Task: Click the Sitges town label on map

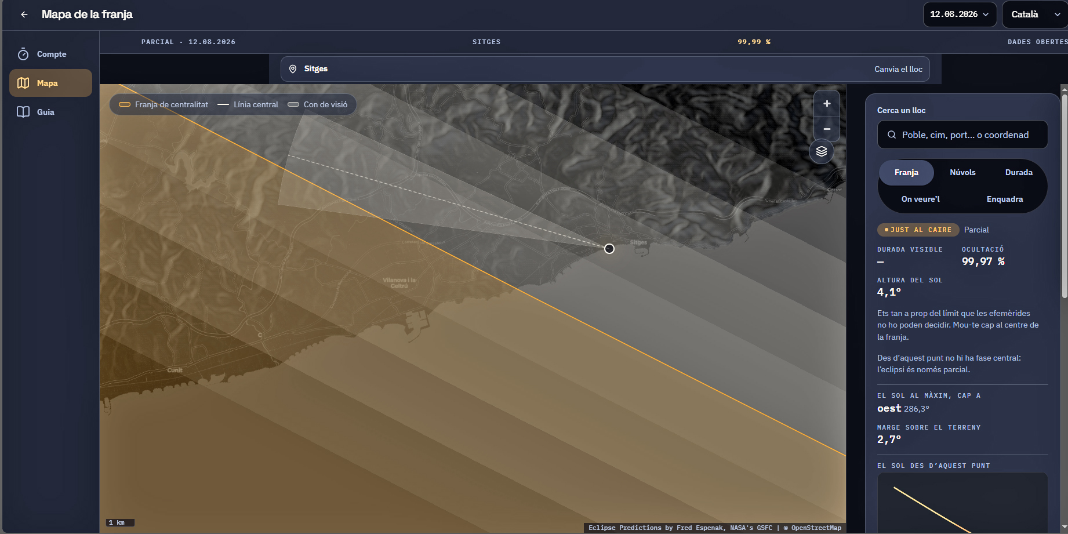Action: point(638,242)
